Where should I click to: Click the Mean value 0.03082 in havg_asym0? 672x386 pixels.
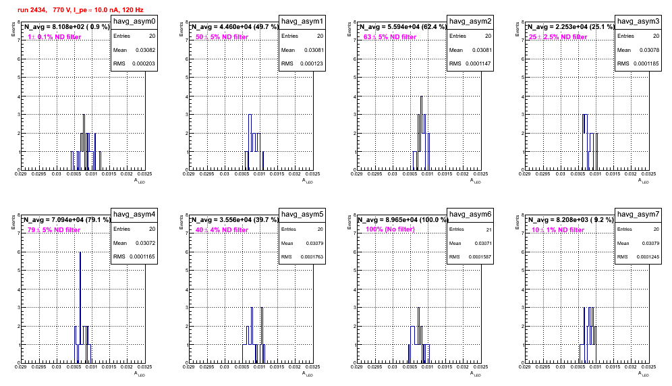click(146, 50)
